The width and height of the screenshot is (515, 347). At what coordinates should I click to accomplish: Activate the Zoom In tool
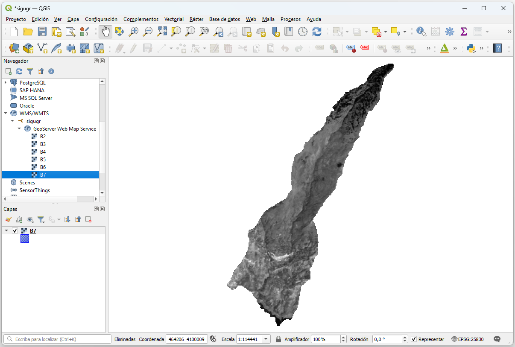click(134, 31)
